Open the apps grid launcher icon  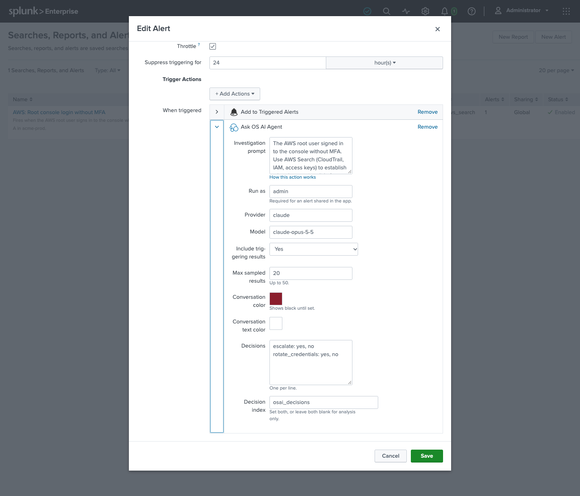click(x=566, y=11)
